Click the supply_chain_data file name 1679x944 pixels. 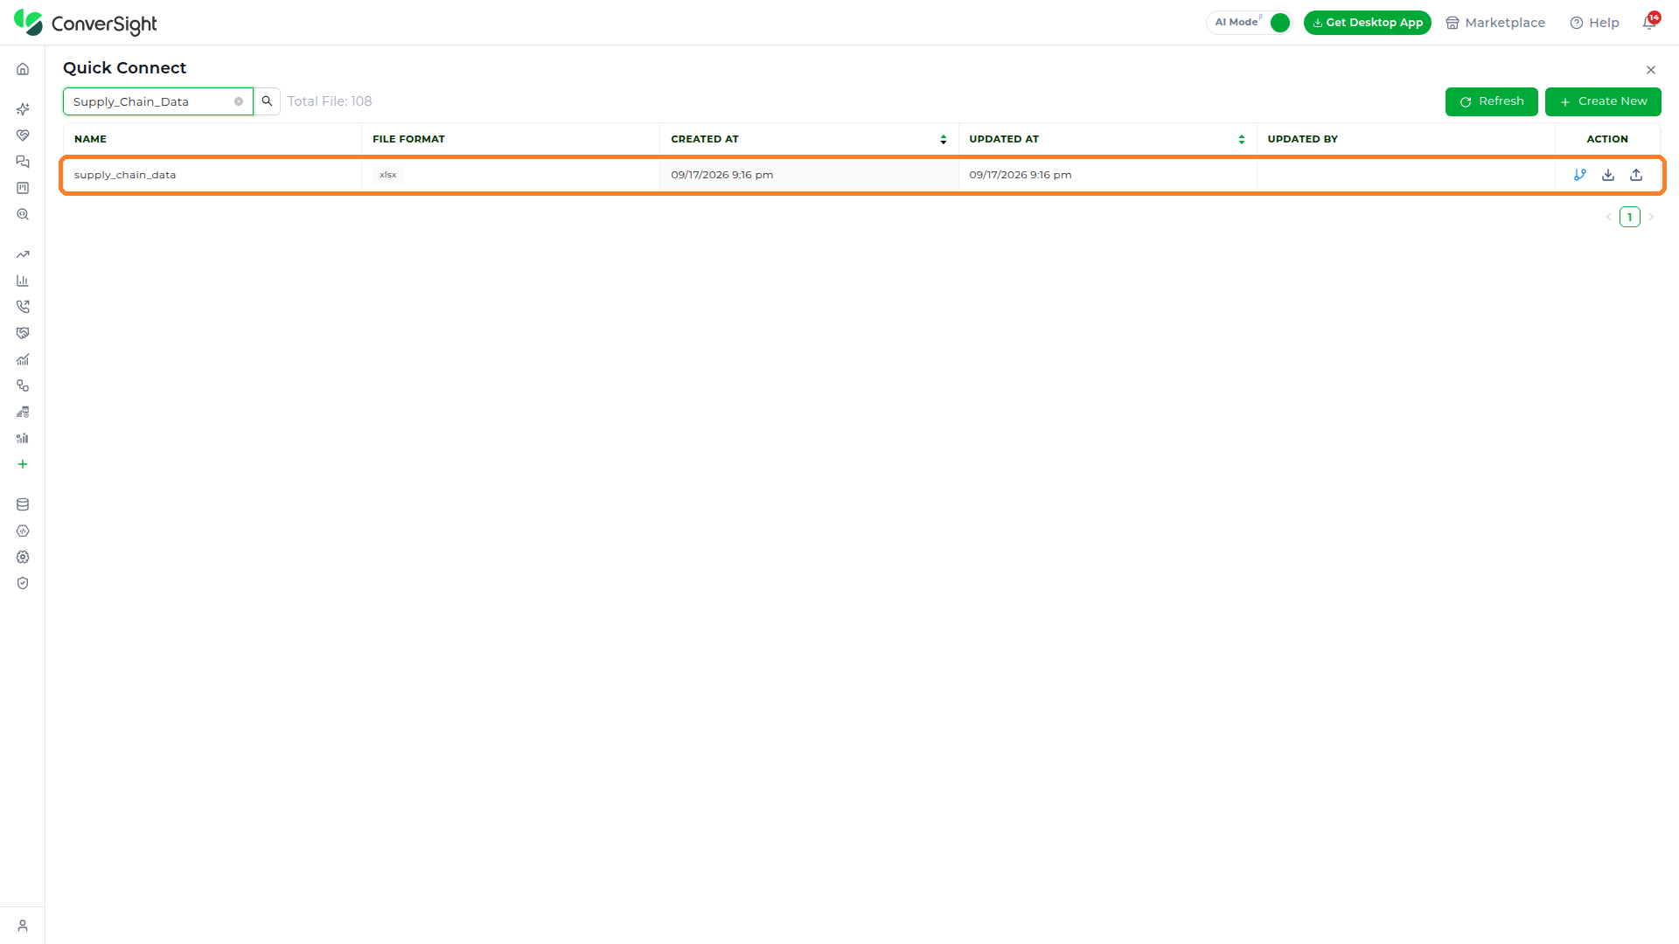pos(125,175)
